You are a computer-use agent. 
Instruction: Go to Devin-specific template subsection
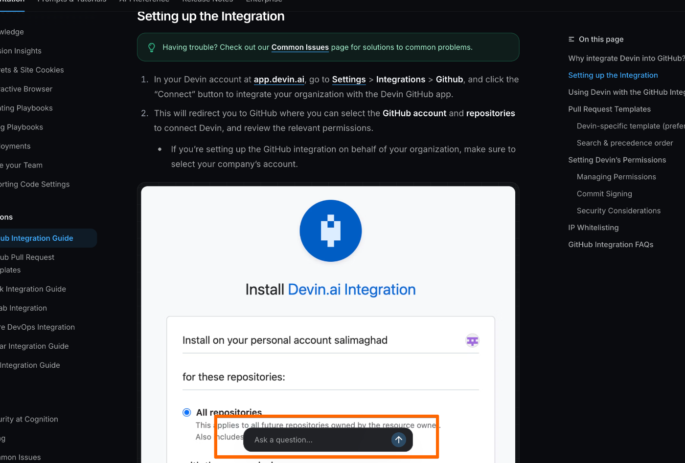[631, 126]
